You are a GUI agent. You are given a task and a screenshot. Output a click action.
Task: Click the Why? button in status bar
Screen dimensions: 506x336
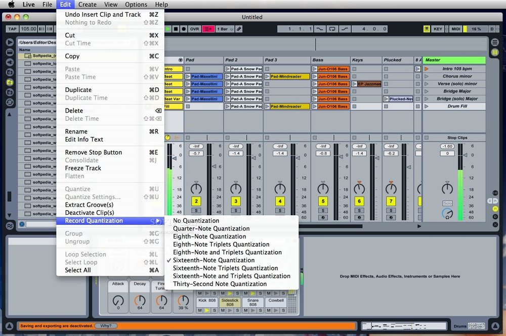[105, 326]
